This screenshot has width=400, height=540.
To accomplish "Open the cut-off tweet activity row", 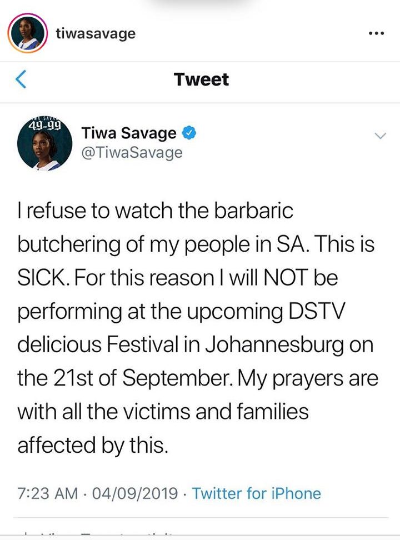I will (x=201, y=533).
